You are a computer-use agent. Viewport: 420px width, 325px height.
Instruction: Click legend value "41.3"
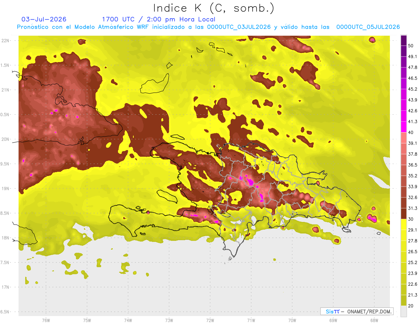coord(412,122)
